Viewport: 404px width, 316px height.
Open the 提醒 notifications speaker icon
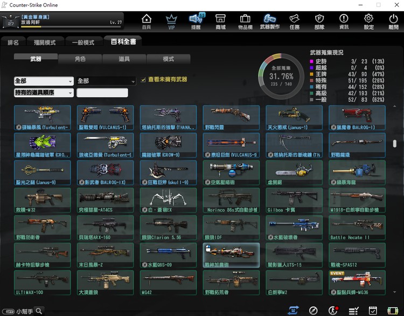tap(196, 22)
